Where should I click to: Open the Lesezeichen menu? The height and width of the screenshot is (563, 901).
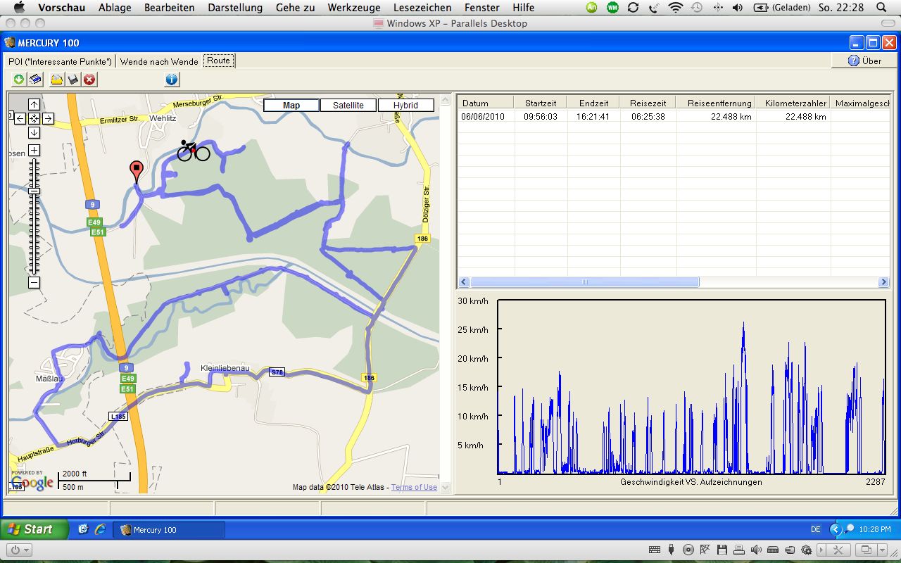(422, 8)
